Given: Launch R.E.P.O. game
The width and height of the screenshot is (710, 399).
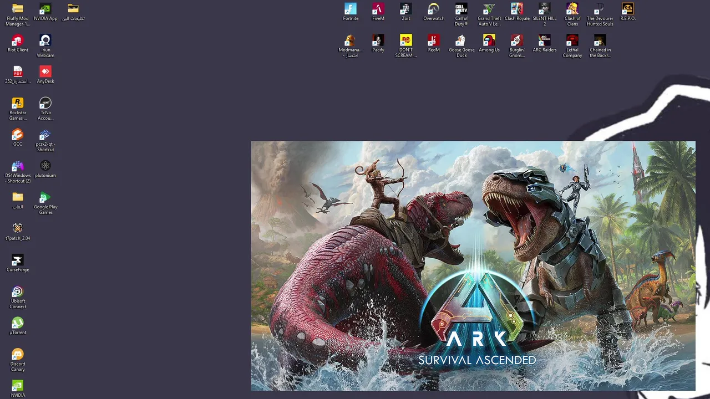Looking at the screenshot, I should (x=628, y=9).
